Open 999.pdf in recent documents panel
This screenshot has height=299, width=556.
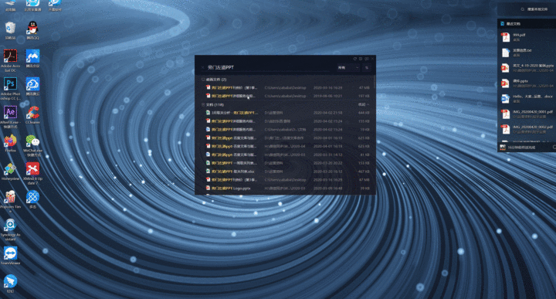[x=527, y=37]
